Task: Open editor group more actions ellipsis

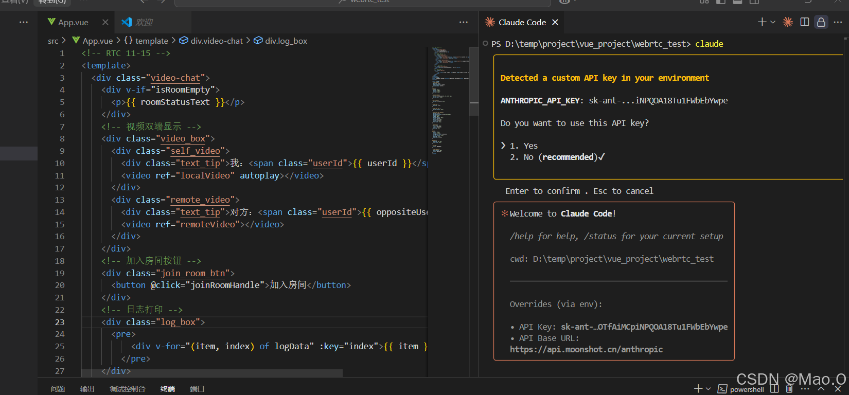Action: click(464, 22)
